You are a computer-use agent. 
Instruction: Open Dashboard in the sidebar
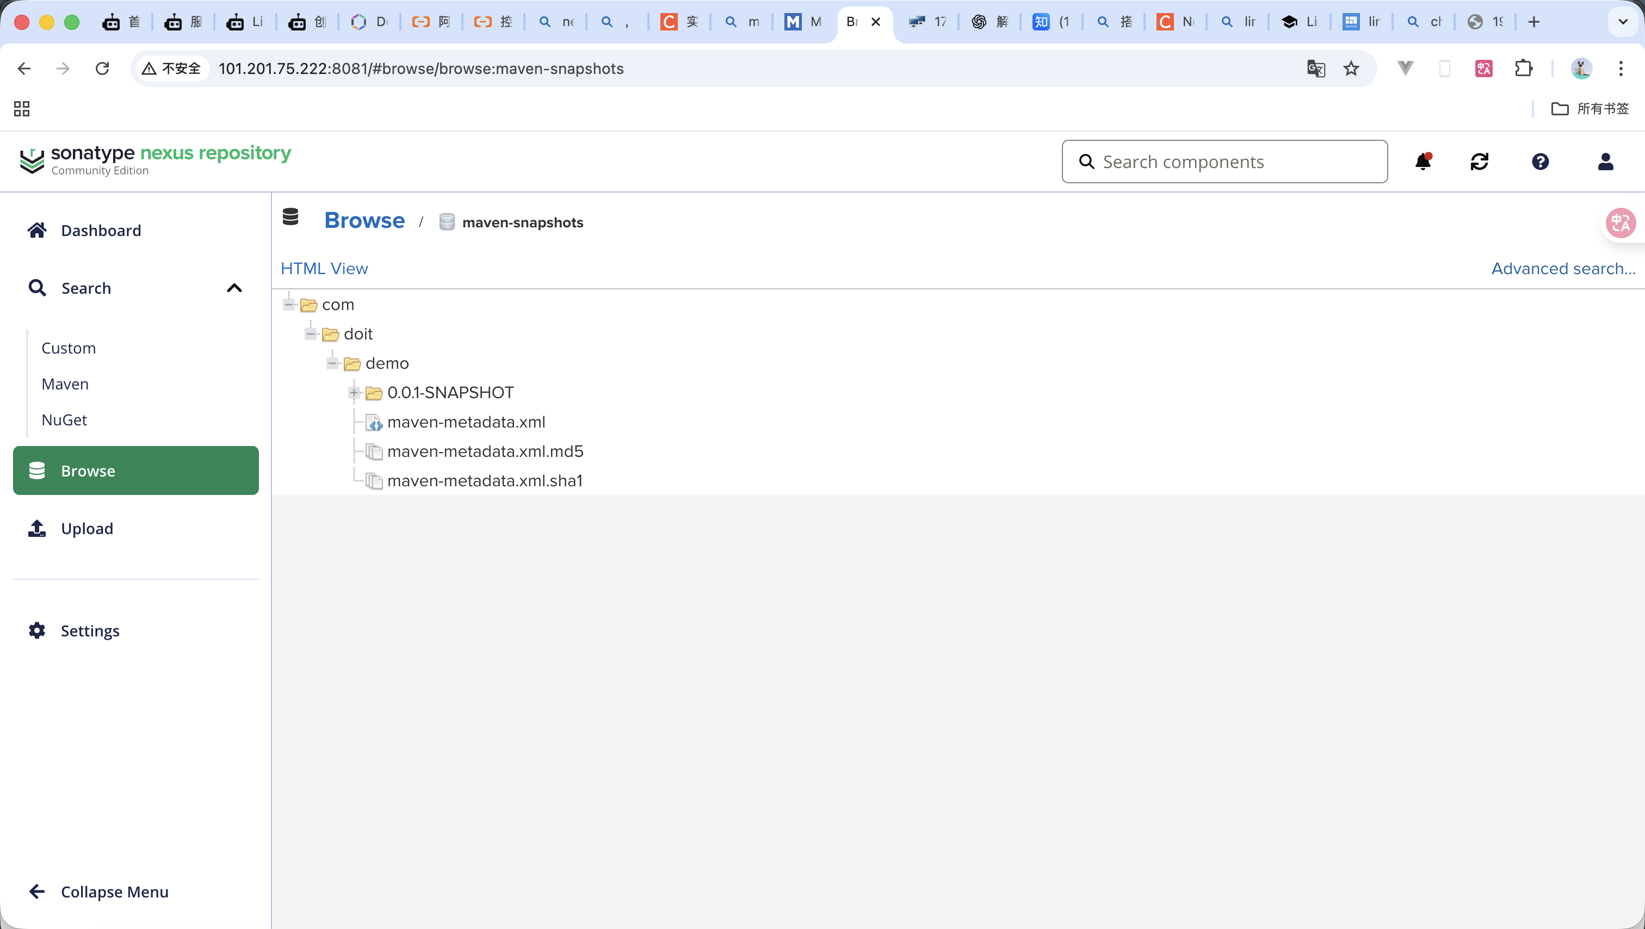click(100, 231)
